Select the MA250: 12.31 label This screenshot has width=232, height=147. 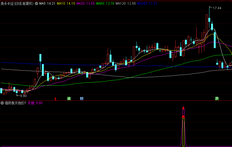coord(147,4)
